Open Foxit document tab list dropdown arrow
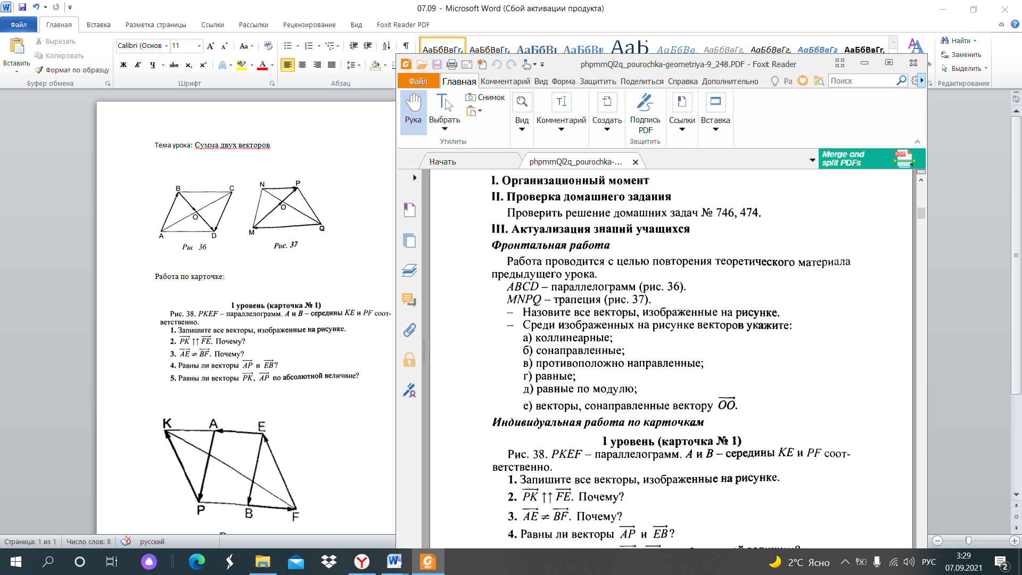The width and height of the screenshot is (1022, 575). [812, 160]
